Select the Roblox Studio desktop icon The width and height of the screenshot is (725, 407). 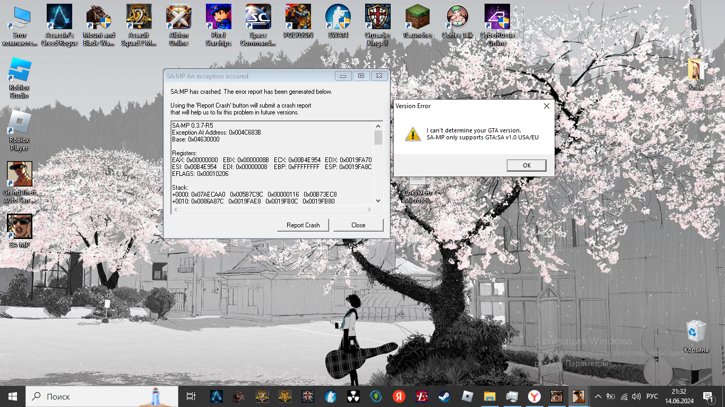pos(20,70)
